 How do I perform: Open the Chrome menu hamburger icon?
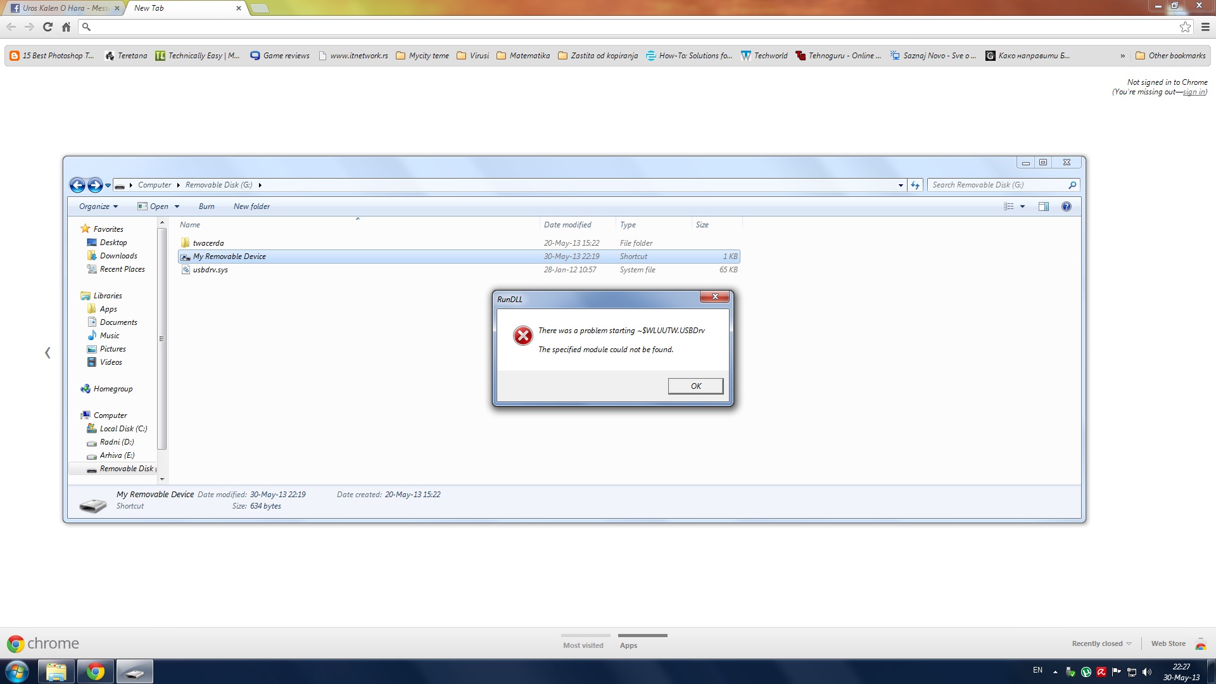(x=1205, y=27)
